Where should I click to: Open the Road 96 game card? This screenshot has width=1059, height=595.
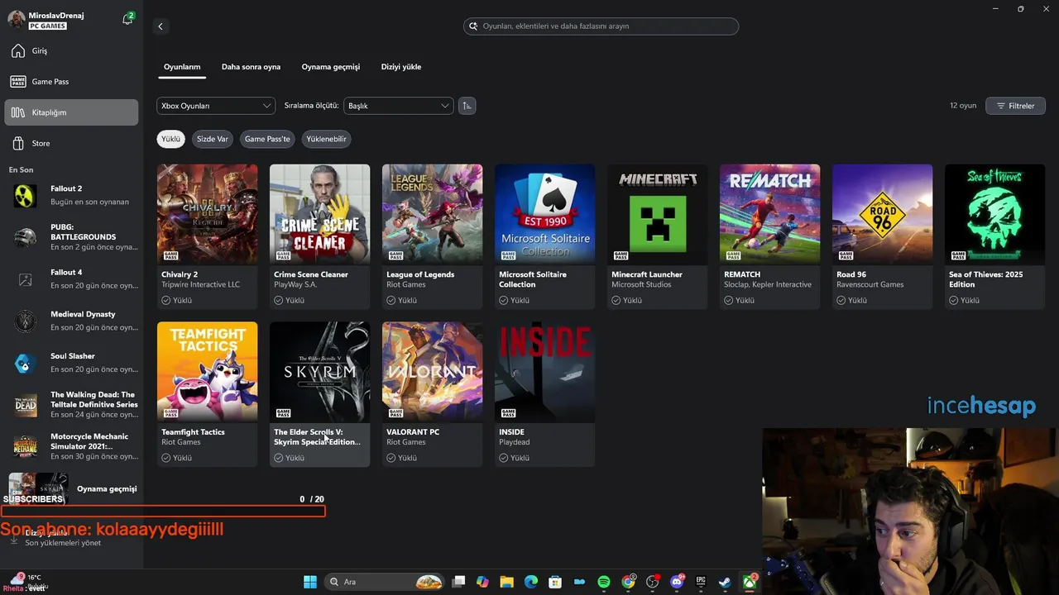click(x=882, y=236)
